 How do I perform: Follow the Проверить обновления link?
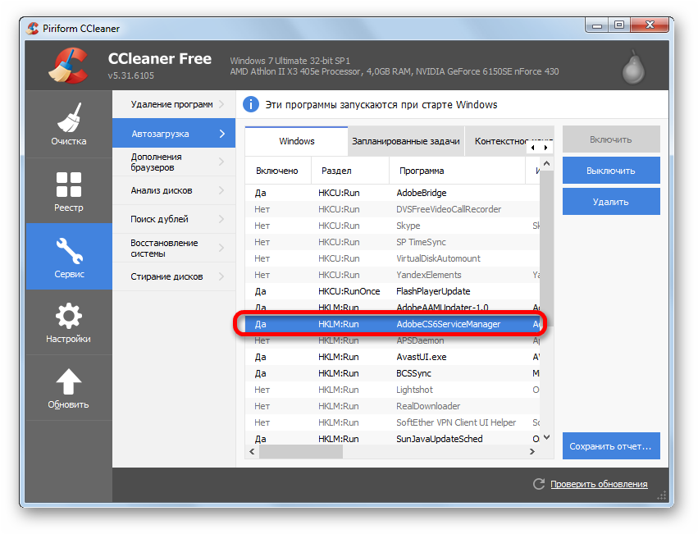point(599,484)
